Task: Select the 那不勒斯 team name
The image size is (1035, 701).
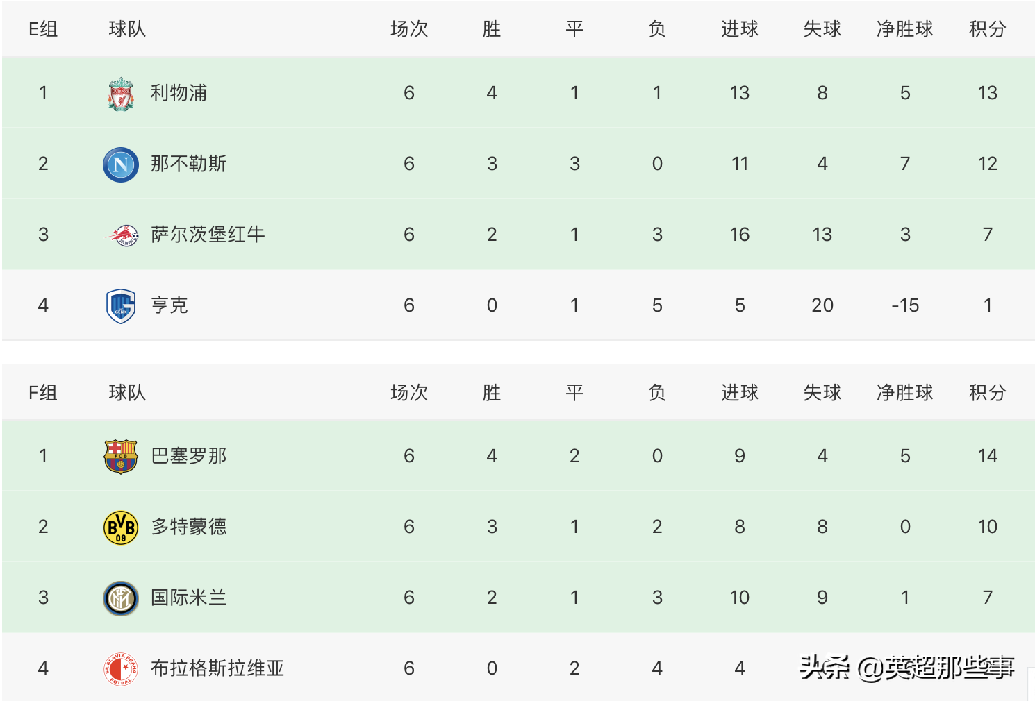Action: click(x=188, y=164)
